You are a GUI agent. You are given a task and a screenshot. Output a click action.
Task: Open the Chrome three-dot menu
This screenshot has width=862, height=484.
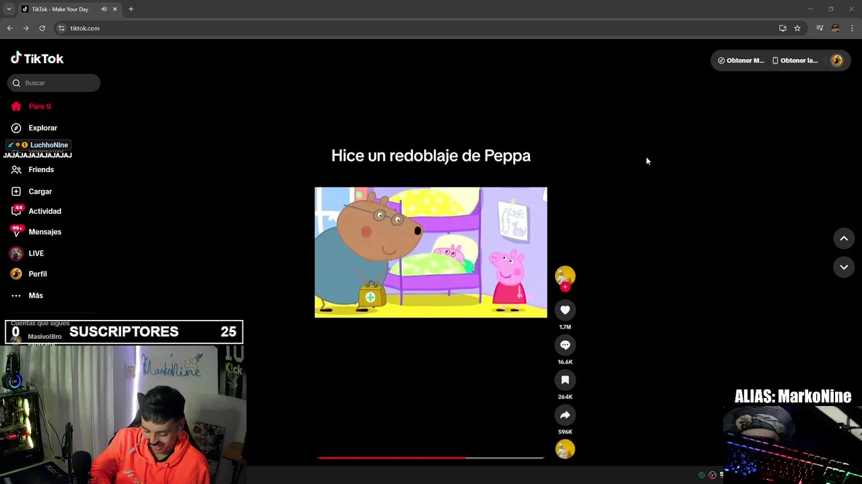(852, 28)
